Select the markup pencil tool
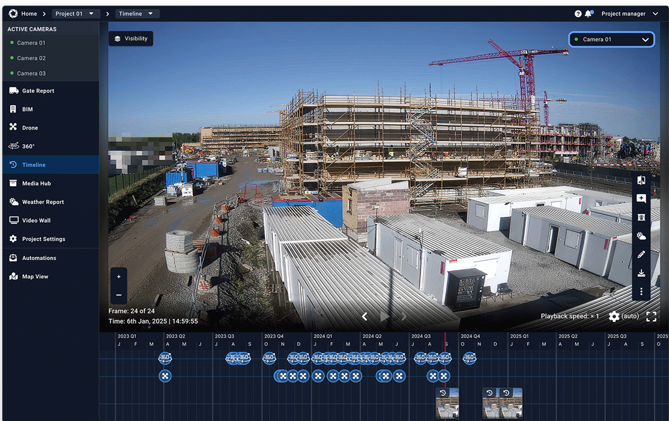 (x=641, y=254)
